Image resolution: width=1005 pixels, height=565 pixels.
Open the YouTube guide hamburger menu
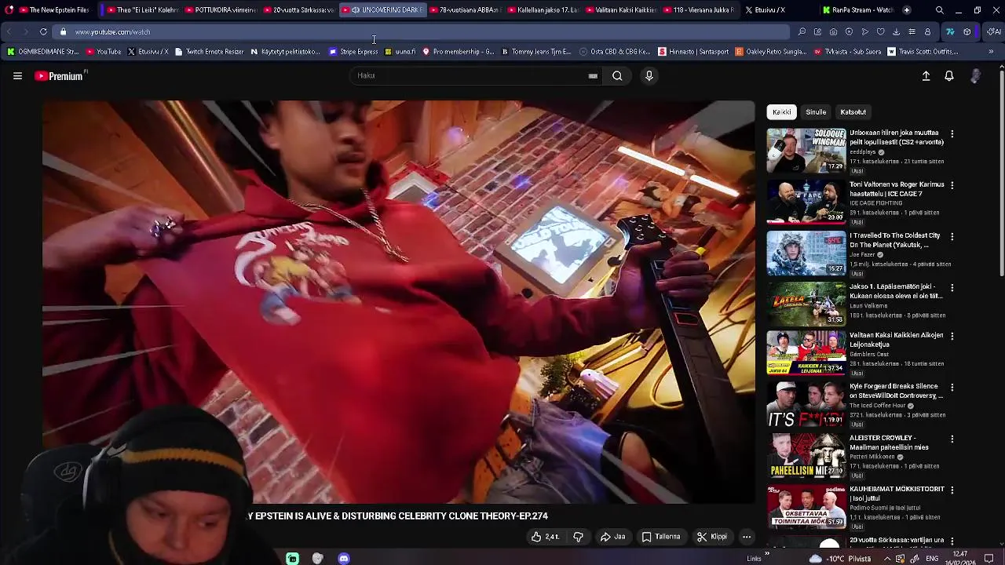(x=17, y=76)
